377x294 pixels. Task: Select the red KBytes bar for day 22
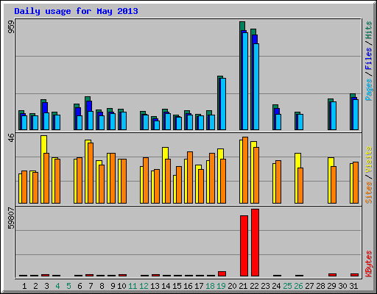(x=255, y=243)
